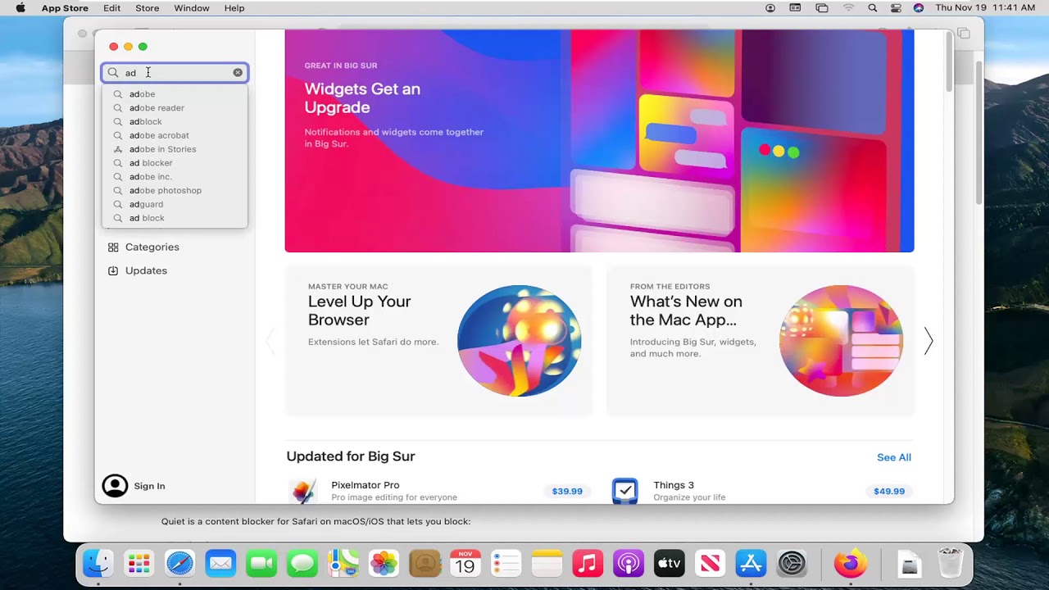
Task: Open Safari from the Dock
Action: coord(180,564)
